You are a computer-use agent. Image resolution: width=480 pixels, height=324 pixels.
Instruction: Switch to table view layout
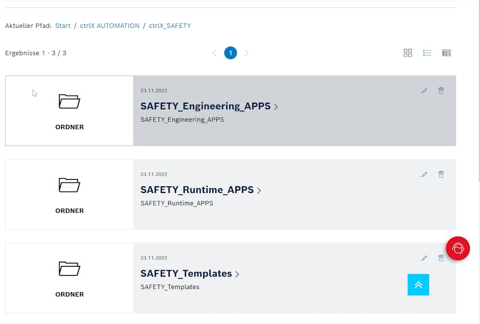tap(446, 53)
